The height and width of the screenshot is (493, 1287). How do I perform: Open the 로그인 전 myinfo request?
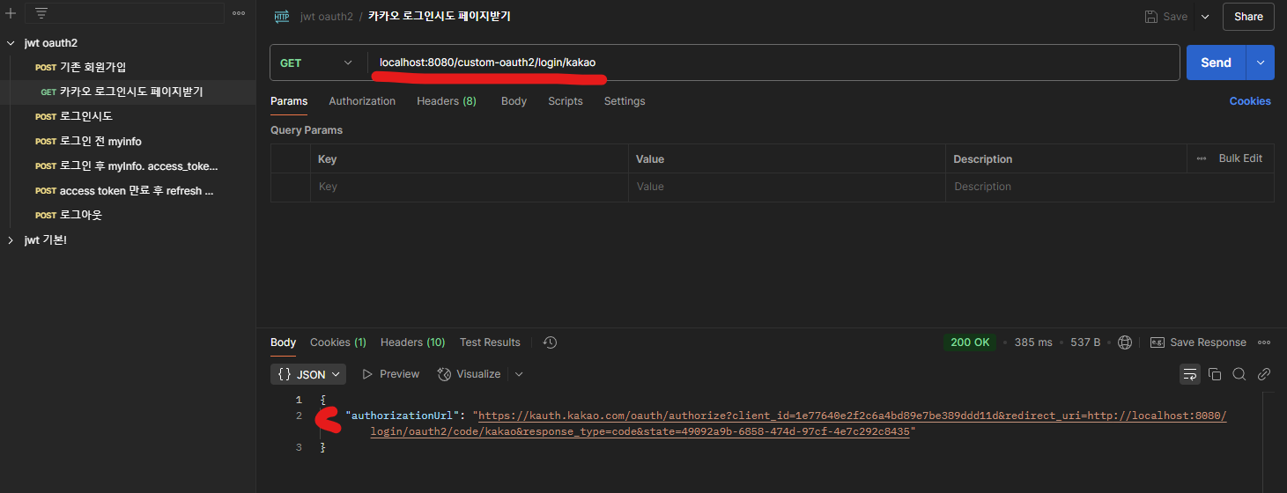128,141
